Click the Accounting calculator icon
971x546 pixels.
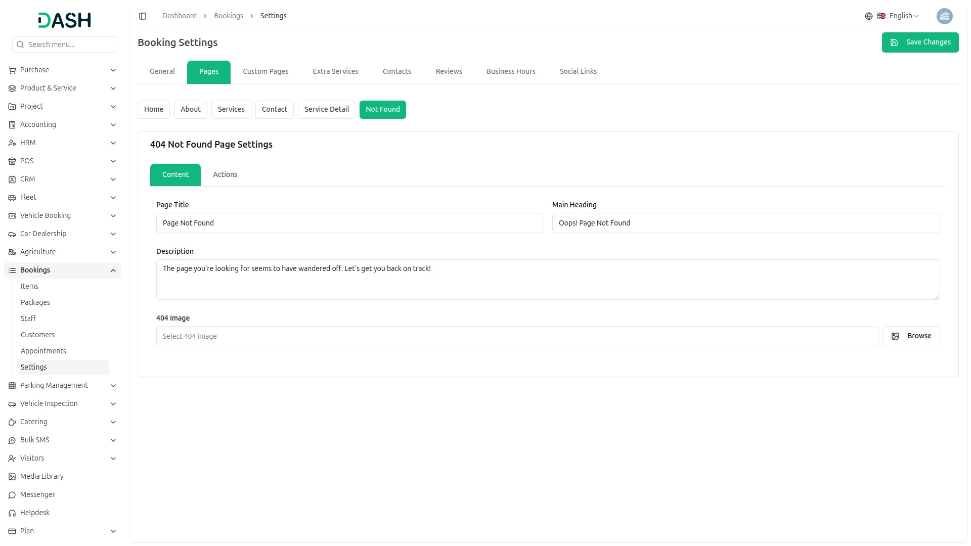tap(12, 125)
